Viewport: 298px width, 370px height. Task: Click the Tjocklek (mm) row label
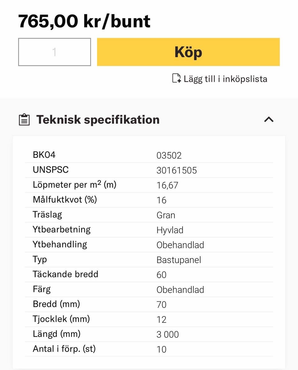point(61,319)
